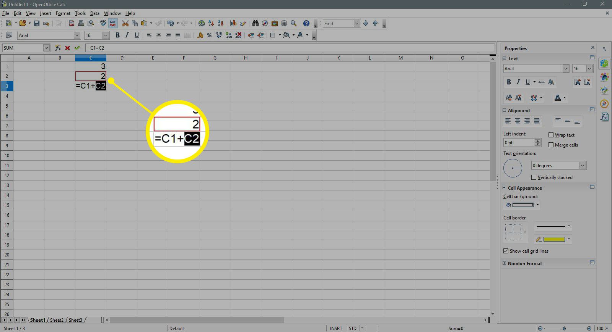Viewport: 612px width, 332px height.
Task: Export directly as PDF icon
Action: pos(72,24)
